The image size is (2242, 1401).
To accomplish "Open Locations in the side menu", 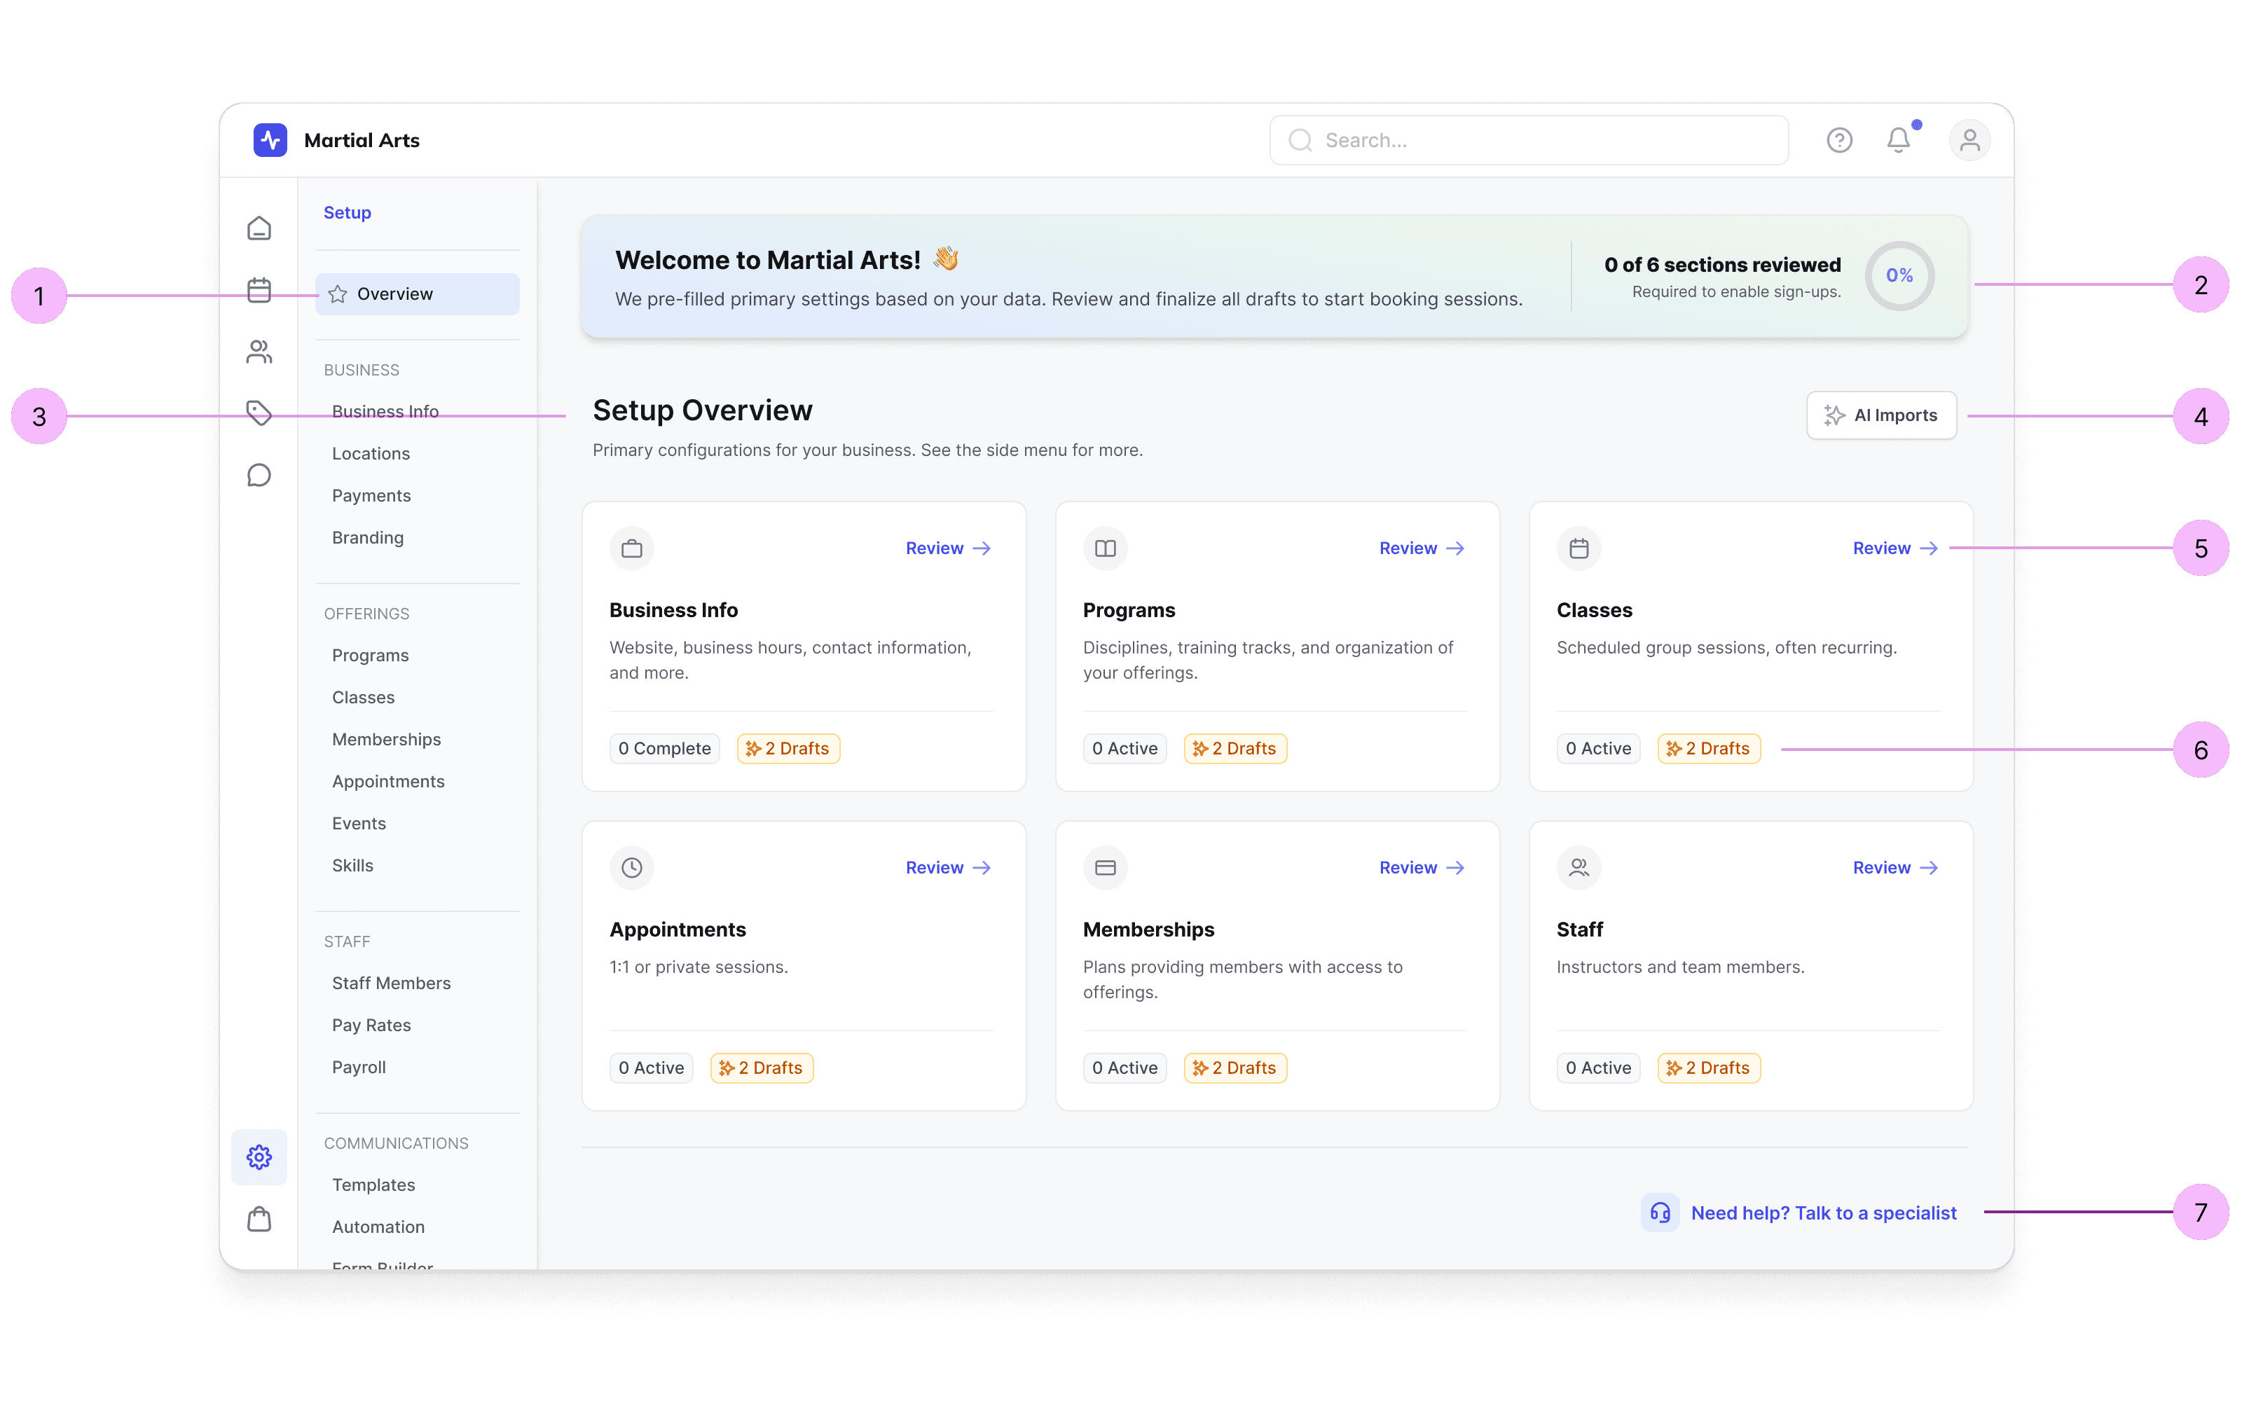I will pos(371,454).
